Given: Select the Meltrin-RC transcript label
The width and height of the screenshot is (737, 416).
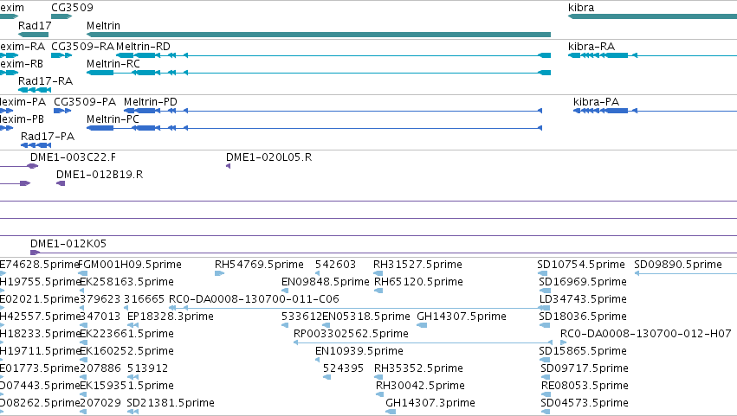Looking at the screenshot, I should click(x=113, y=64).
